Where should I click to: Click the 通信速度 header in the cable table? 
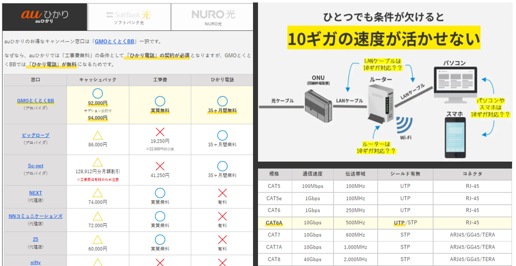[312, 174]
